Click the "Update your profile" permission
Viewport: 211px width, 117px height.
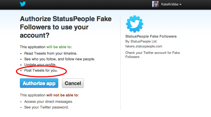click(40, 64)
